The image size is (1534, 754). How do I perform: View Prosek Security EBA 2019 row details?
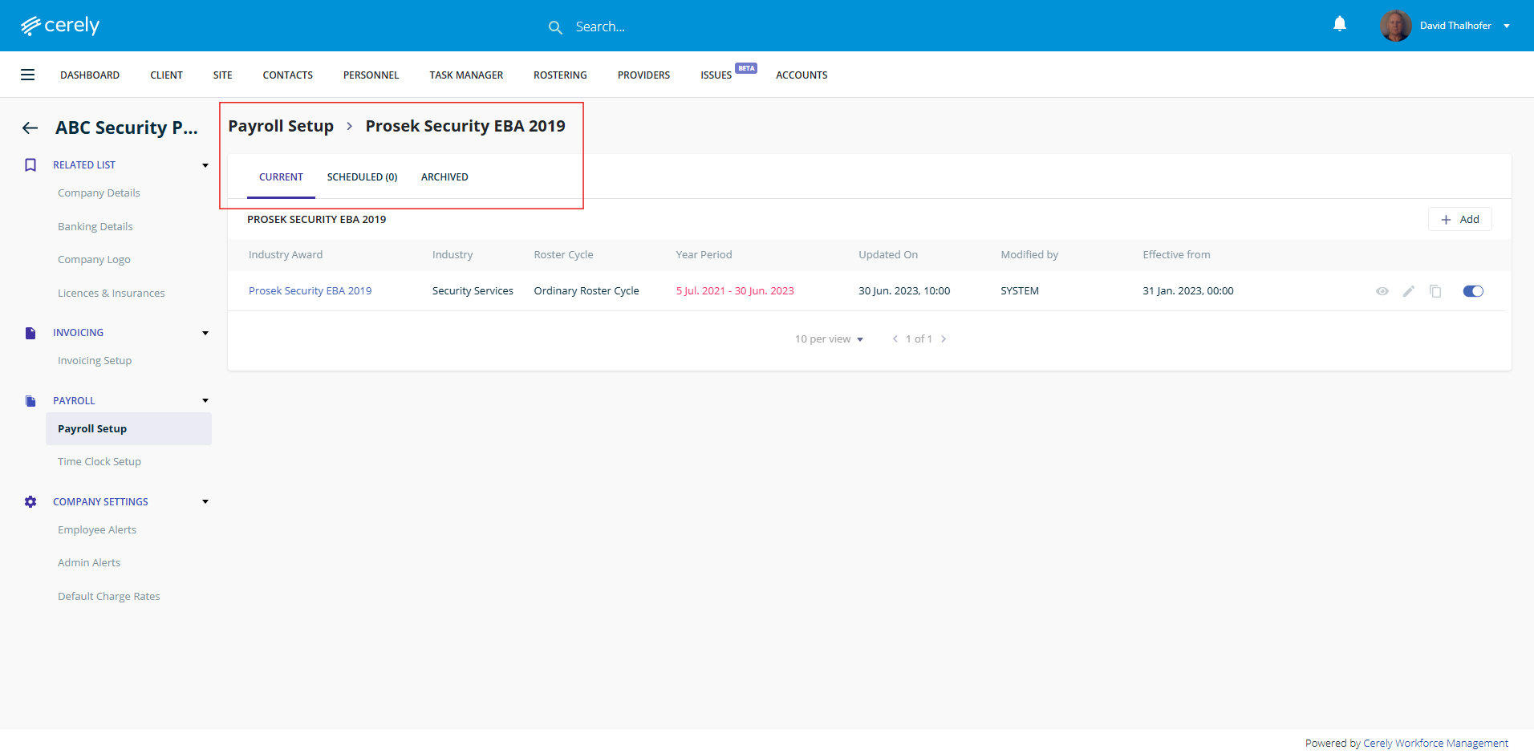click(x=1382, y=291)
